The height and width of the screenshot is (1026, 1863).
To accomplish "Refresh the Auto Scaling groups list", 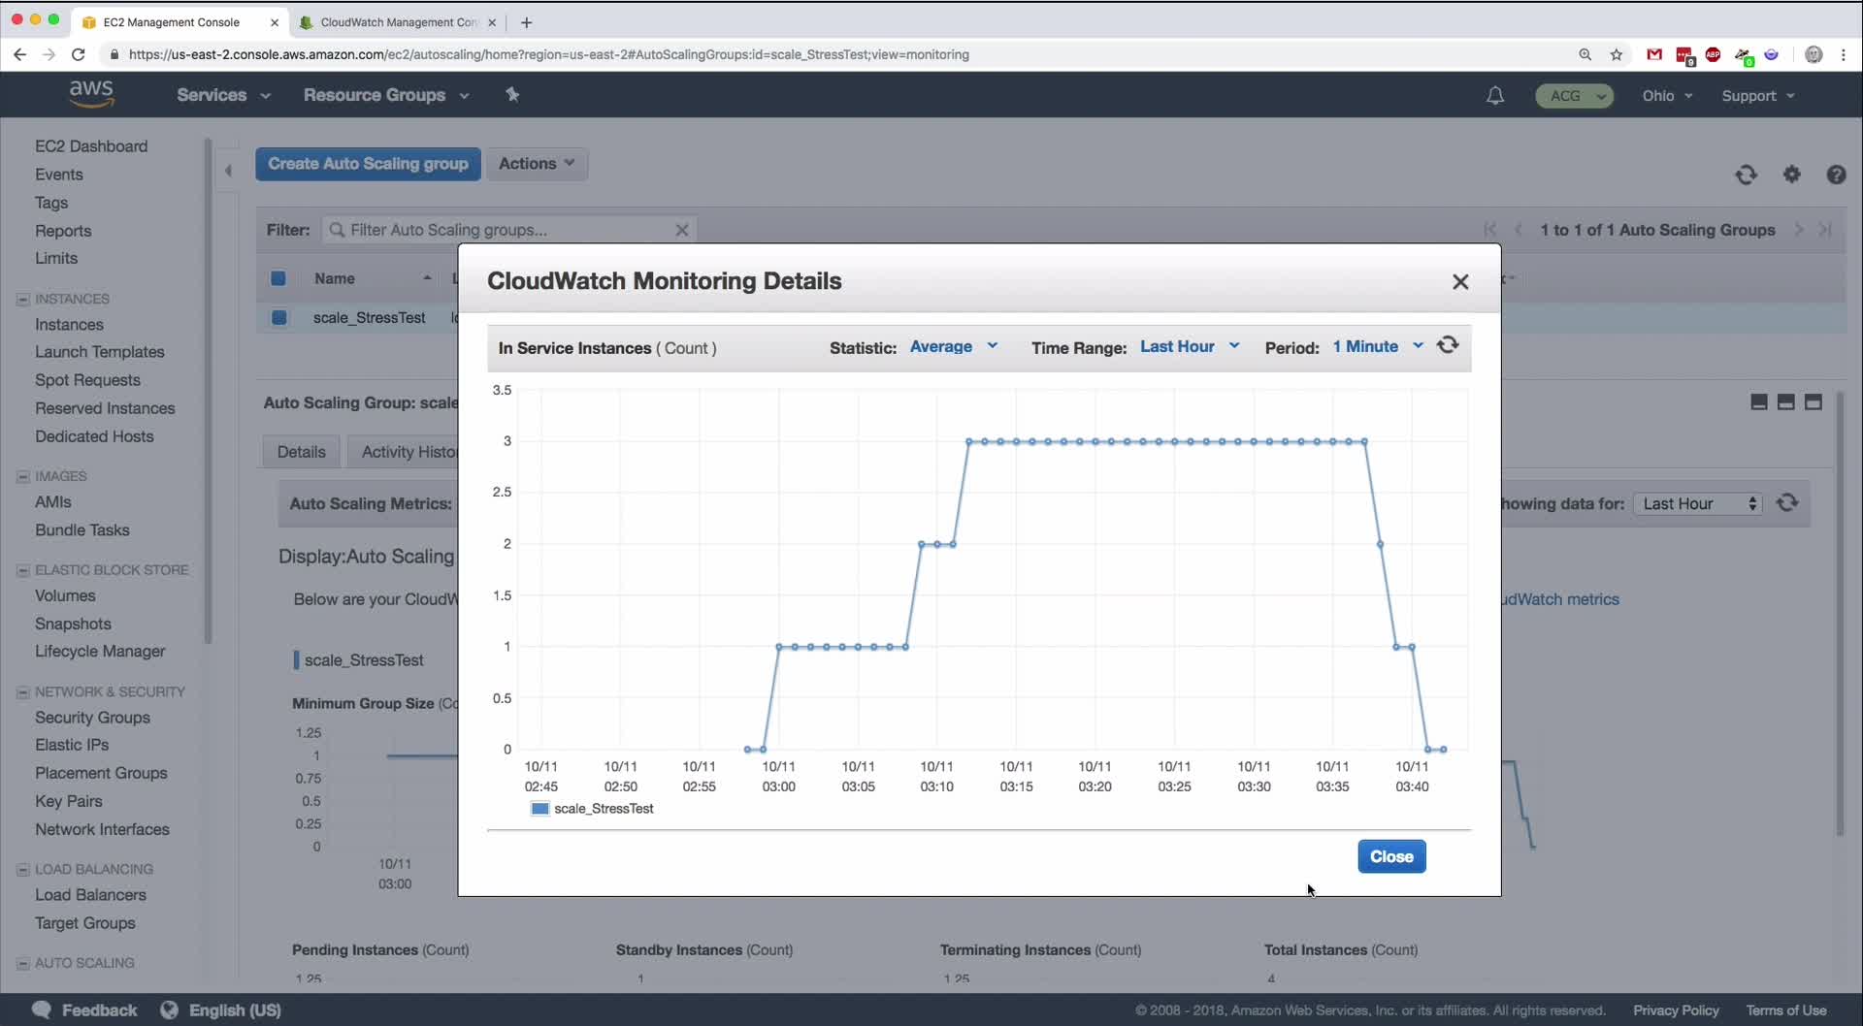I will tap(1746, 175).
